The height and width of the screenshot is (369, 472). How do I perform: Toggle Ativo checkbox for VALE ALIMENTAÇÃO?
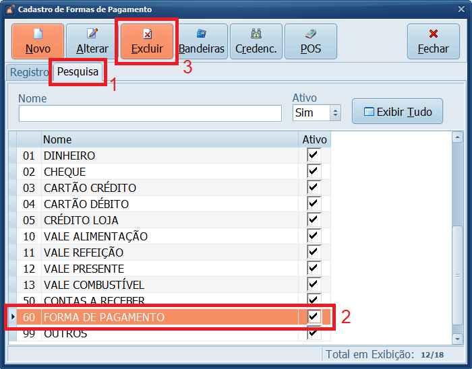[x=314, y=236]
